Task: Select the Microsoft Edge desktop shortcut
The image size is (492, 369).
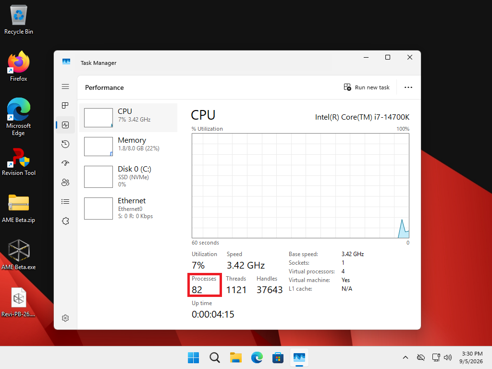Action: [19, 117]
